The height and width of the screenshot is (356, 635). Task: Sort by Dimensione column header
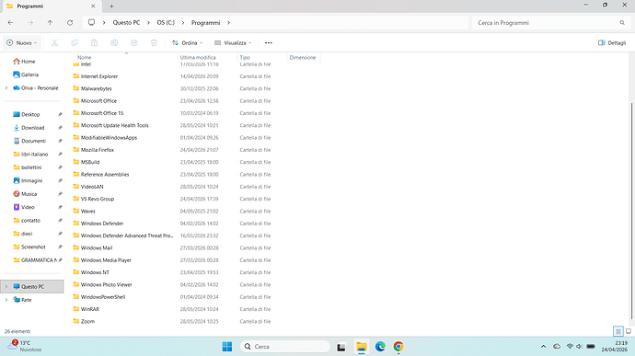point(303,58)
